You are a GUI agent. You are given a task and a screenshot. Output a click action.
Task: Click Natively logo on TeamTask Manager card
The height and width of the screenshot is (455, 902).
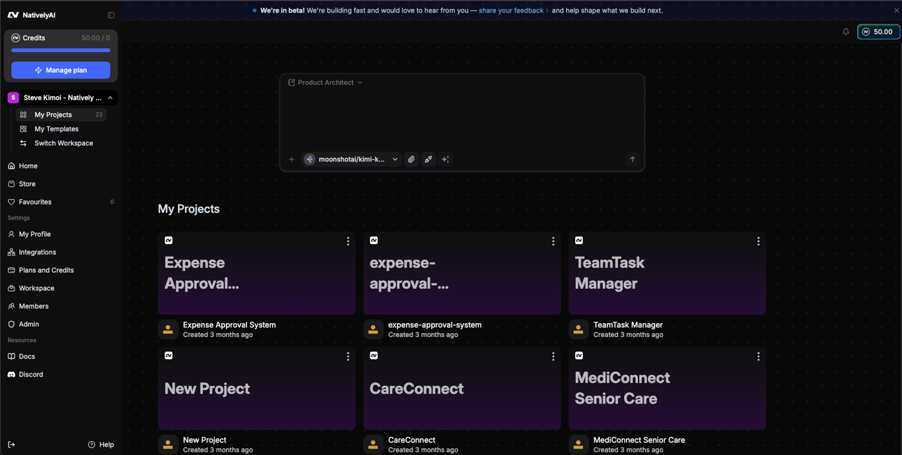[579, 241]
